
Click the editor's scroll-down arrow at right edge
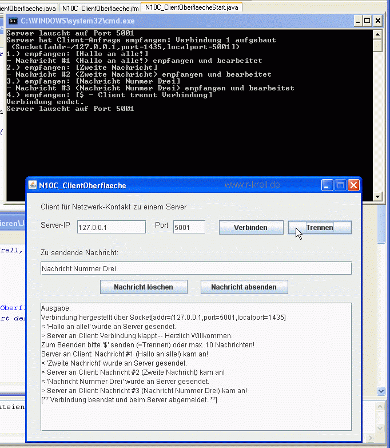click(382, 391)
